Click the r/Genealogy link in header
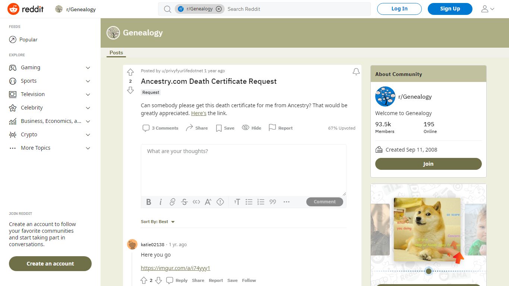This screenshot has height=286, width=509. click(x=76, y=9)
